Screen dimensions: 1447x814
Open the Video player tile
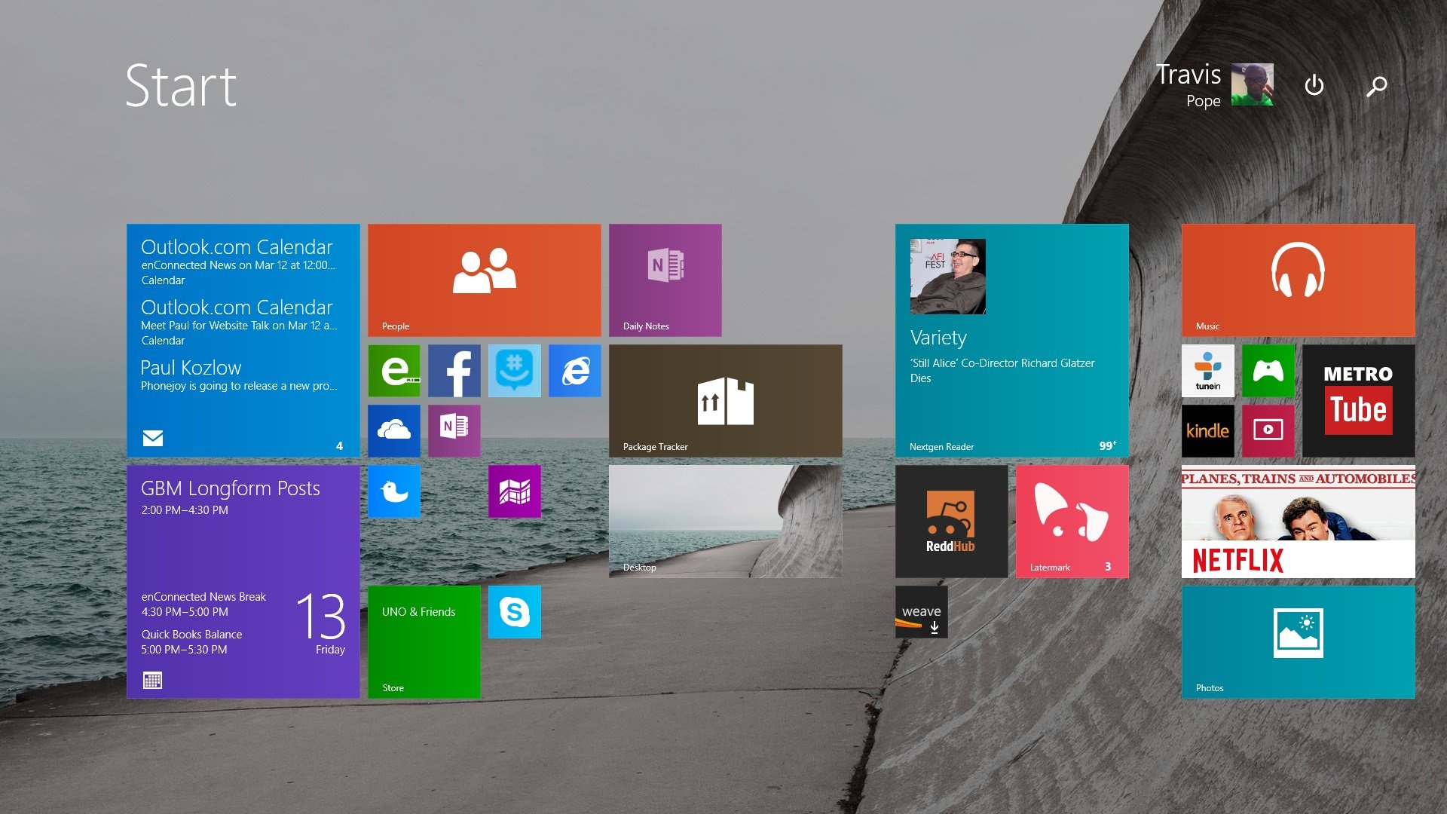(1268, 430)
